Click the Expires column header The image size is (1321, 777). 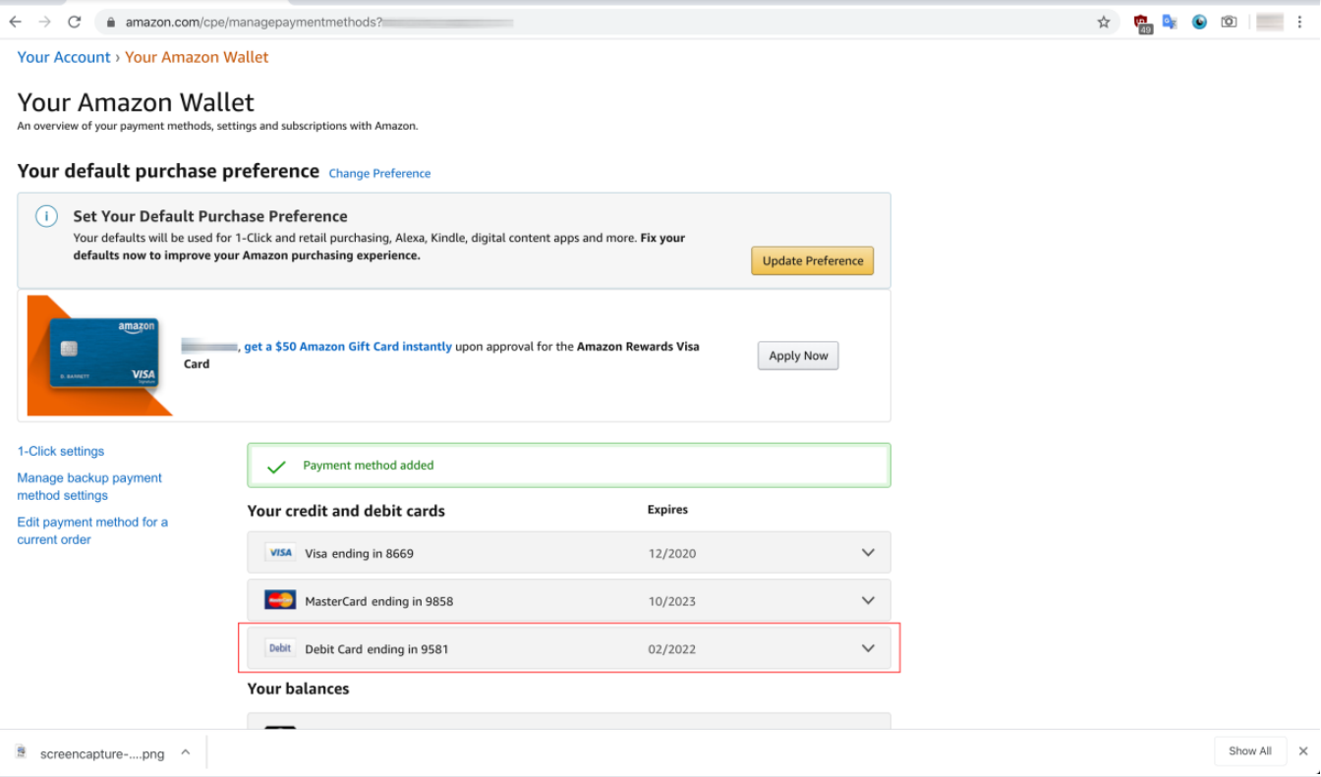point(667,510)
